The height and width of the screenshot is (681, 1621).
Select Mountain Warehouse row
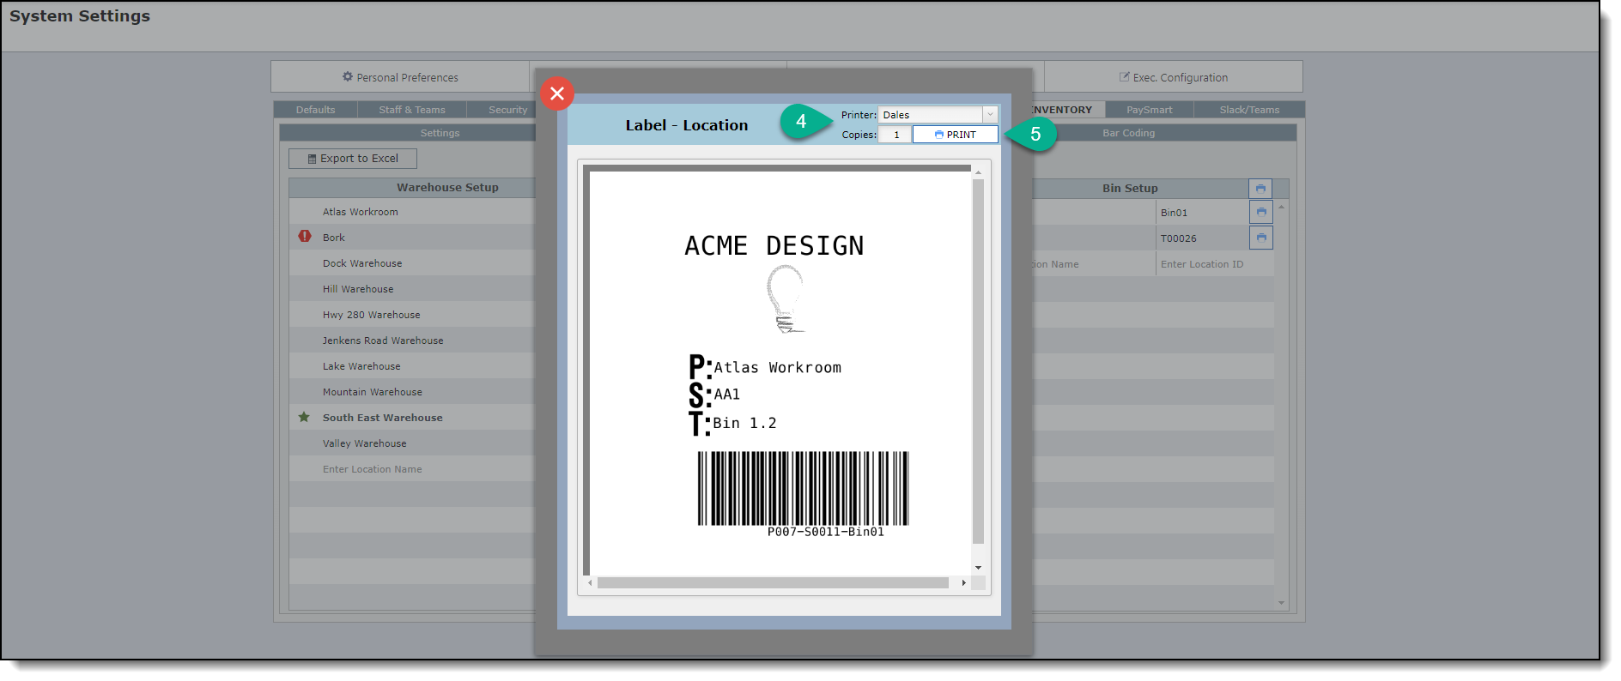[412, 392]
